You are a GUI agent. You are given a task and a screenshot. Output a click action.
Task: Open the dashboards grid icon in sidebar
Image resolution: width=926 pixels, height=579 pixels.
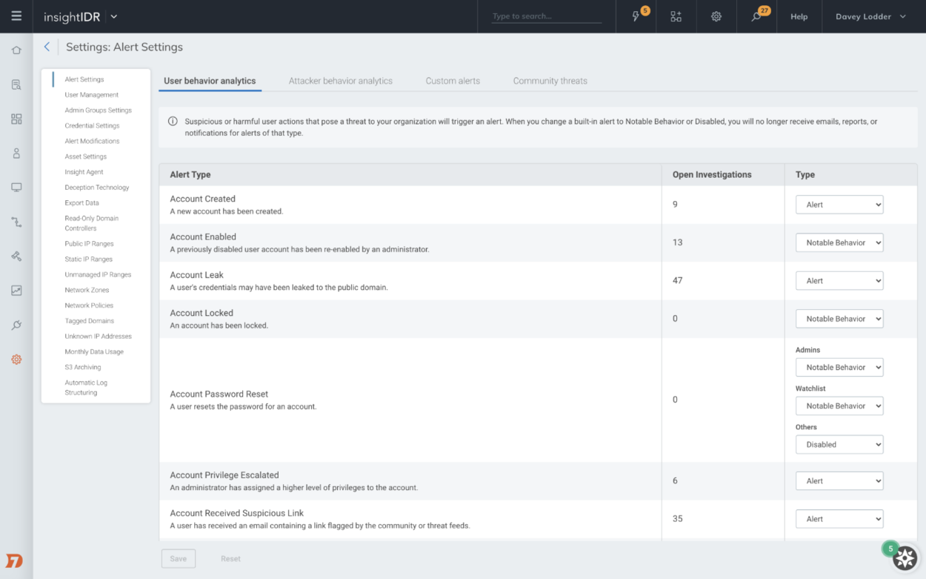coord(16,119)
